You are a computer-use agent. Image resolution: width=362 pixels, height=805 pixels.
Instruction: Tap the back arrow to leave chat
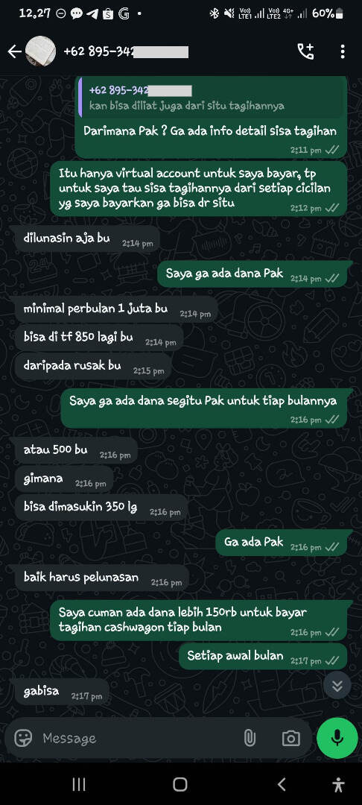coord(14,51)
